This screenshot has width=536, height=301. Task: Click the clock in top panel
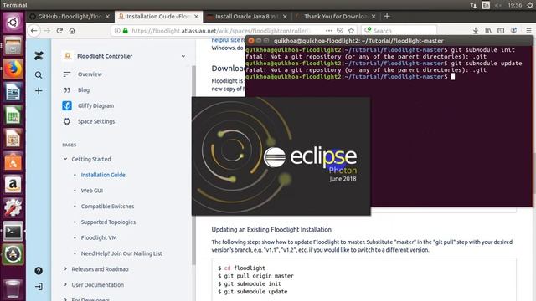click(514, 5)
